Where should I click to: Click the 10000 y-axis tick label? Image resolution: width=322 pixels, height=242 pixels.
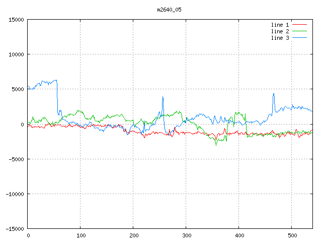coord(16,54)
